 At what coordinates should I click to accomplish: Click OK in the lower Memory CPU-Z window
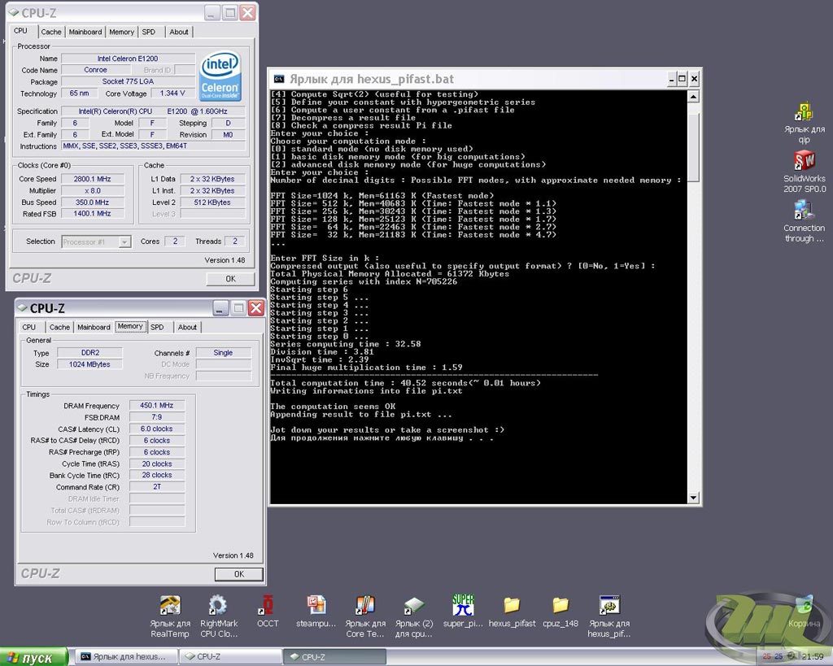click(239, 574)
